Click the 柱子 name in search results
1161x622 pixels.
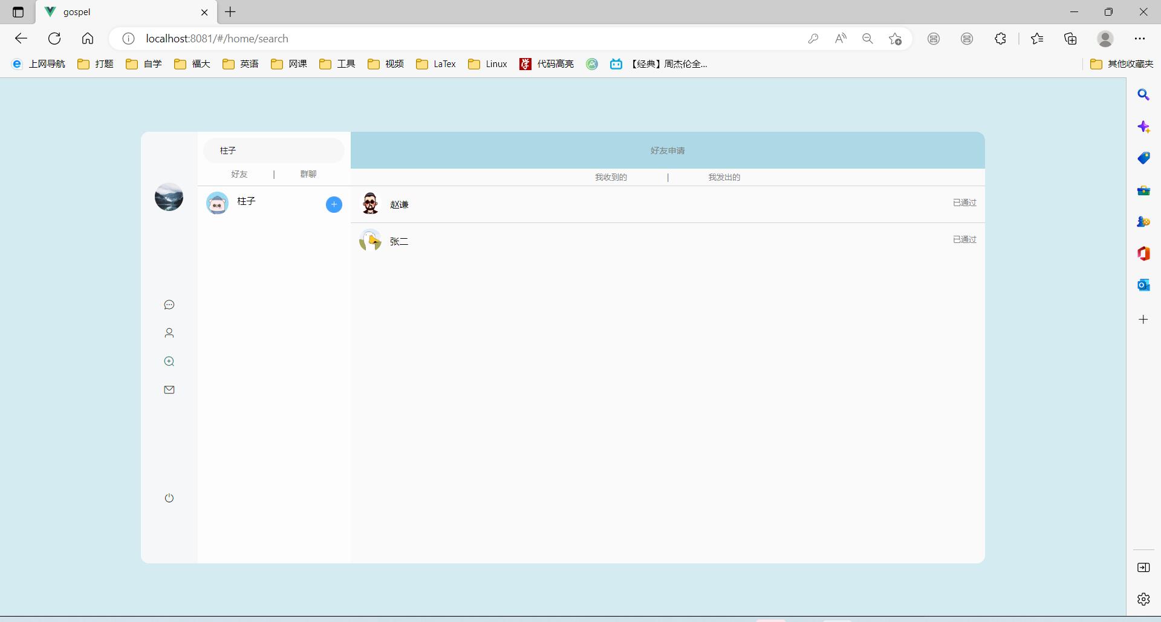pyautogui.click(x=247, y=201)
